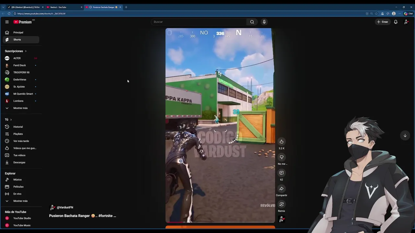Browse Música in Explorar

point(21,180)
